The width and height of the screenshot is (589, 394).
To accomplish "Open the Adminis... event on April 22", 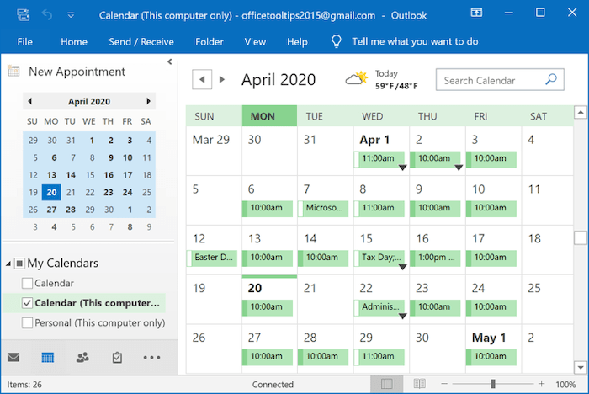I will [379, 307].
